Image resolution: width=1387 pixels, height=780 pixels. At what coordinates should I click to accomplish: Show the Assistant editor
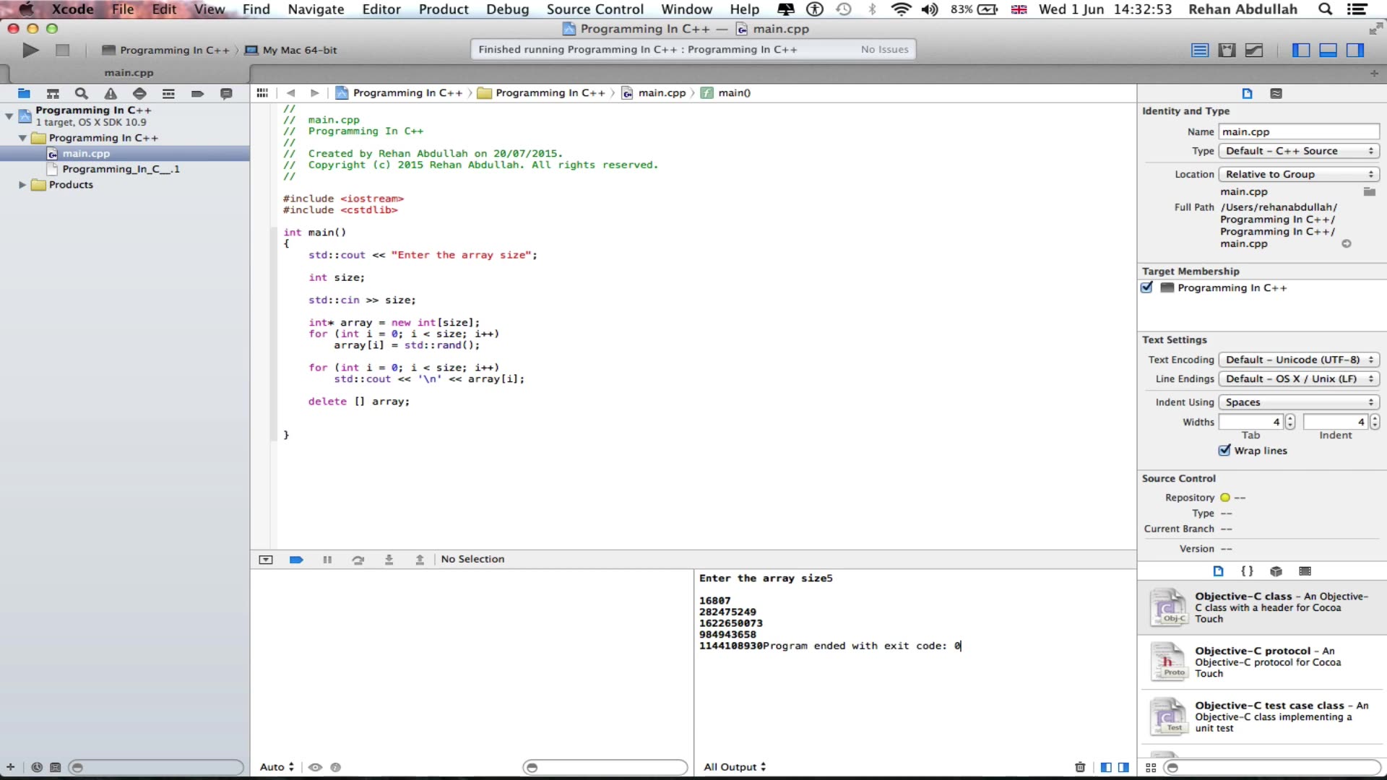point(1227,50)
